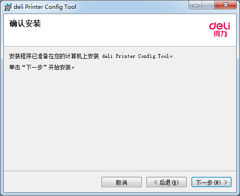Click the product name in the body sentence
Viewport: 240px width, 196px height.
tap(136, 56)
